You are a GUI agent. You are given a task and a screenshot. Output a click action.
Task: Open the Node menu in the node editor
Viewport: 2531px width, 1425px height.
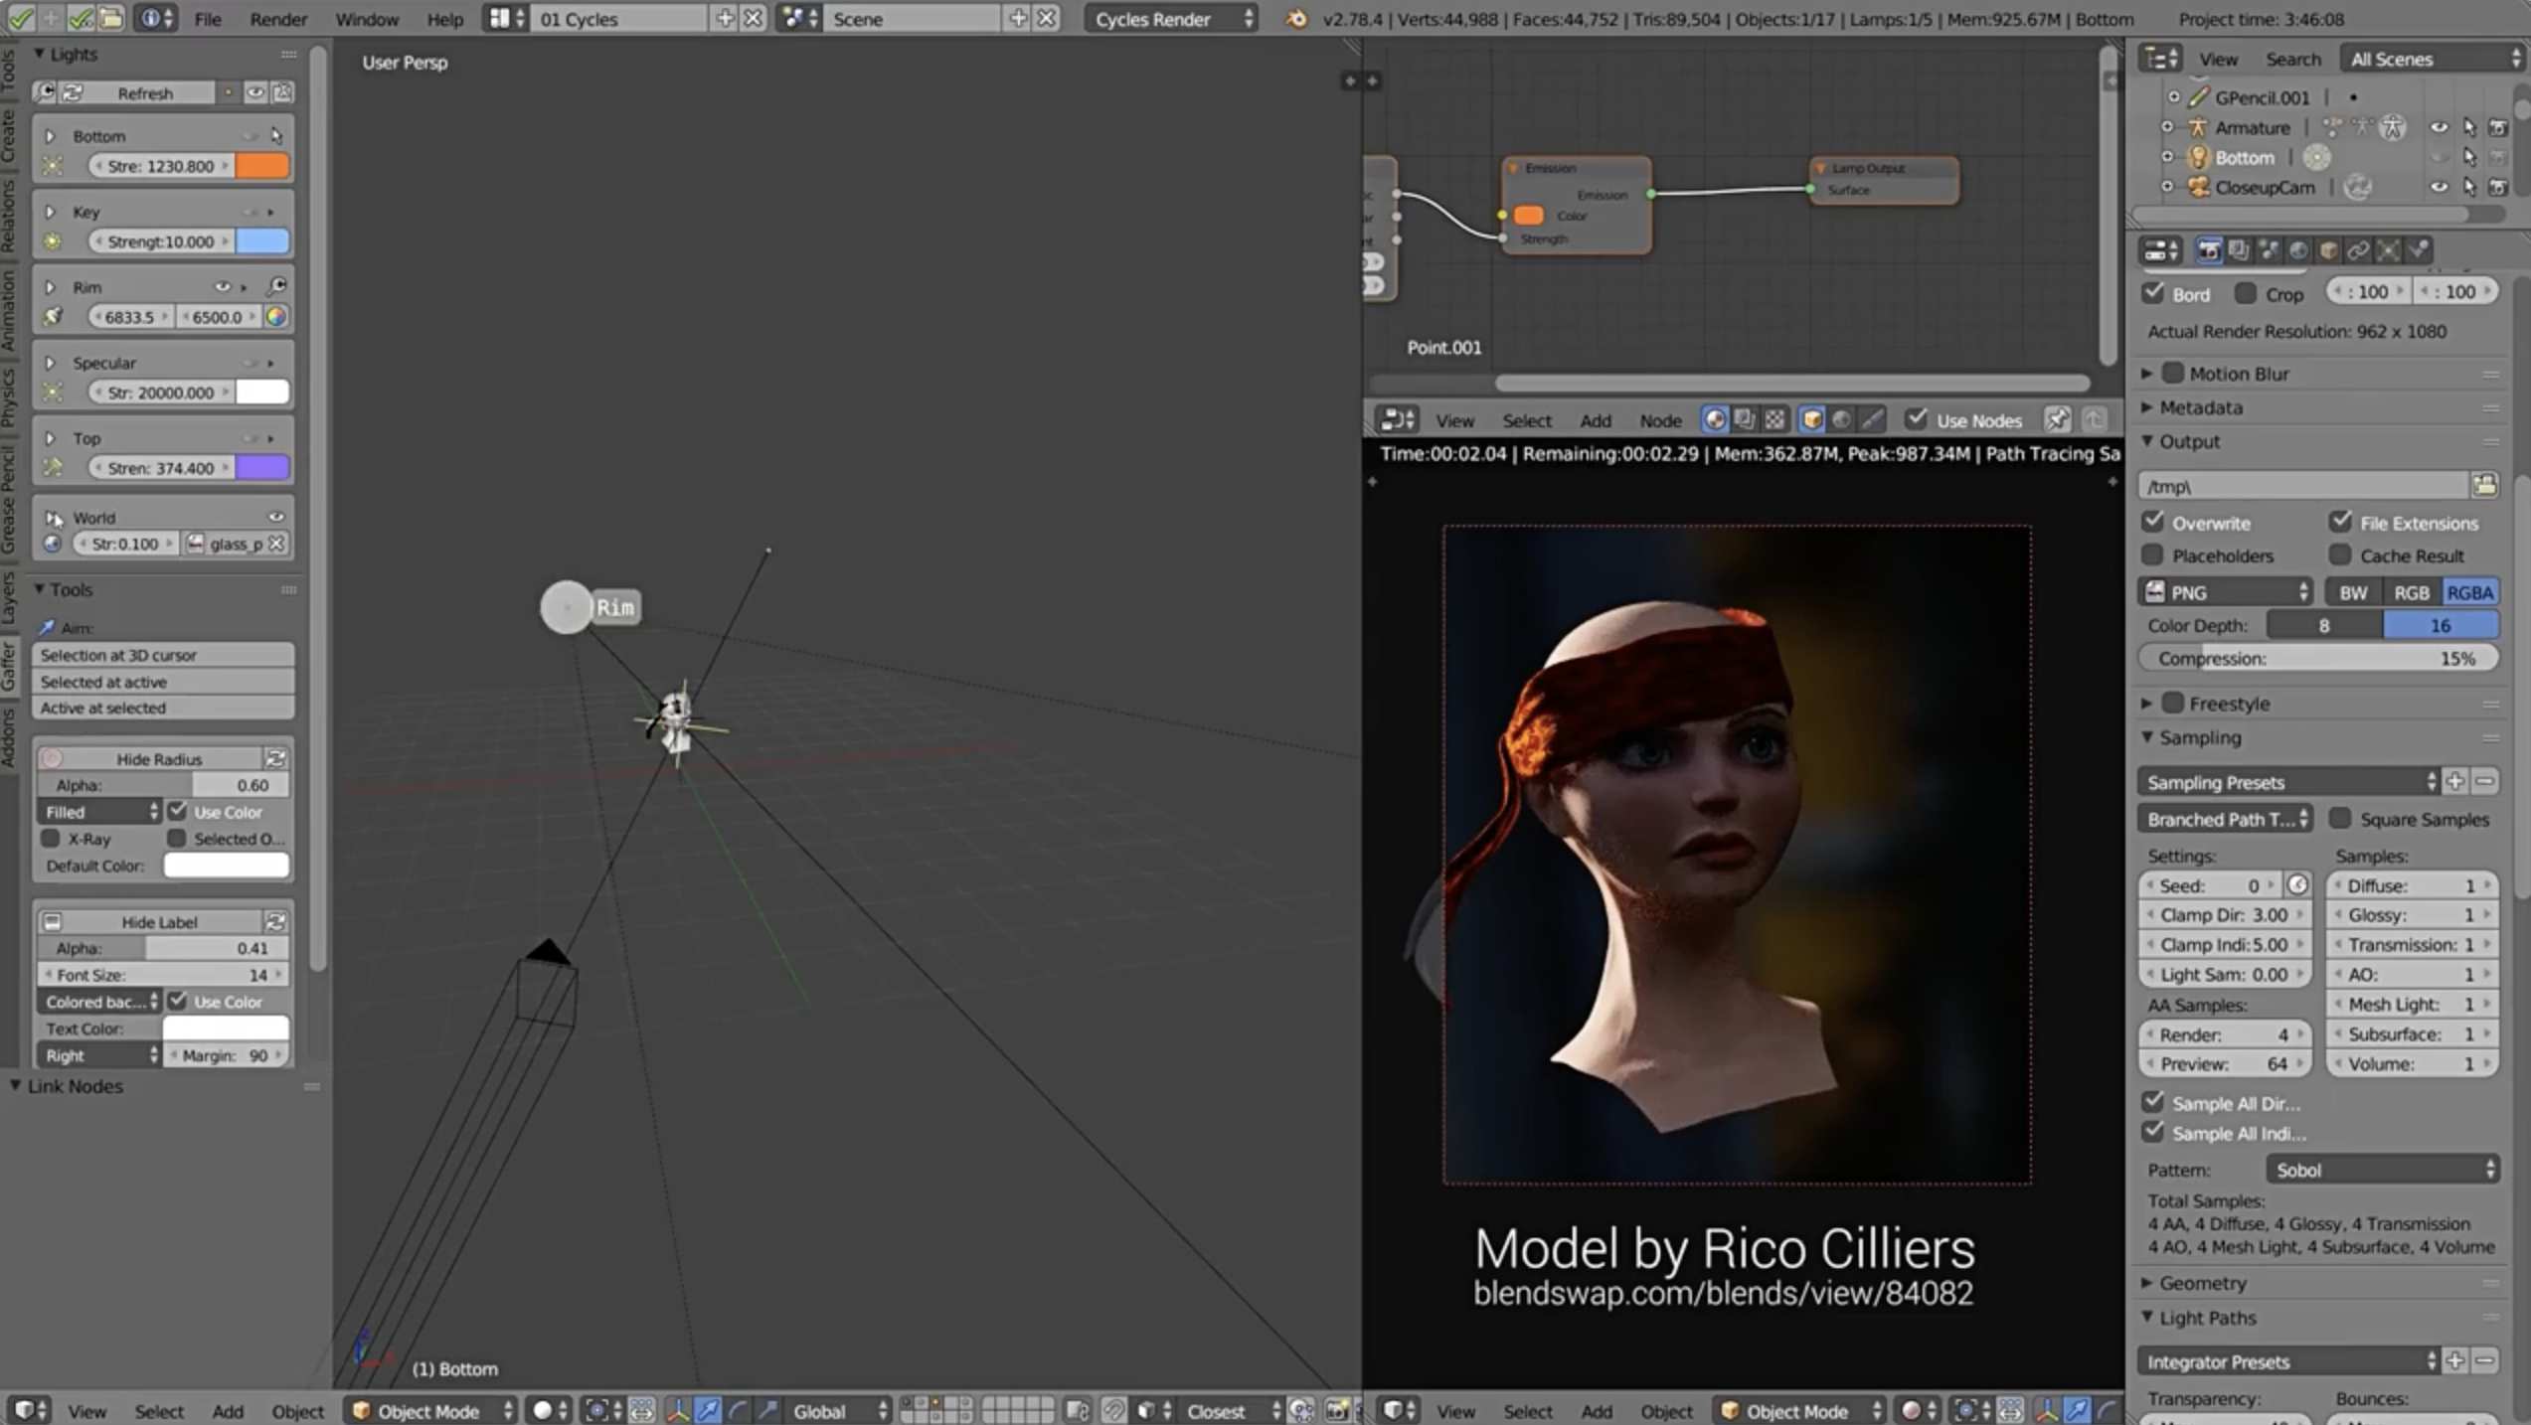click(1659, 420)
